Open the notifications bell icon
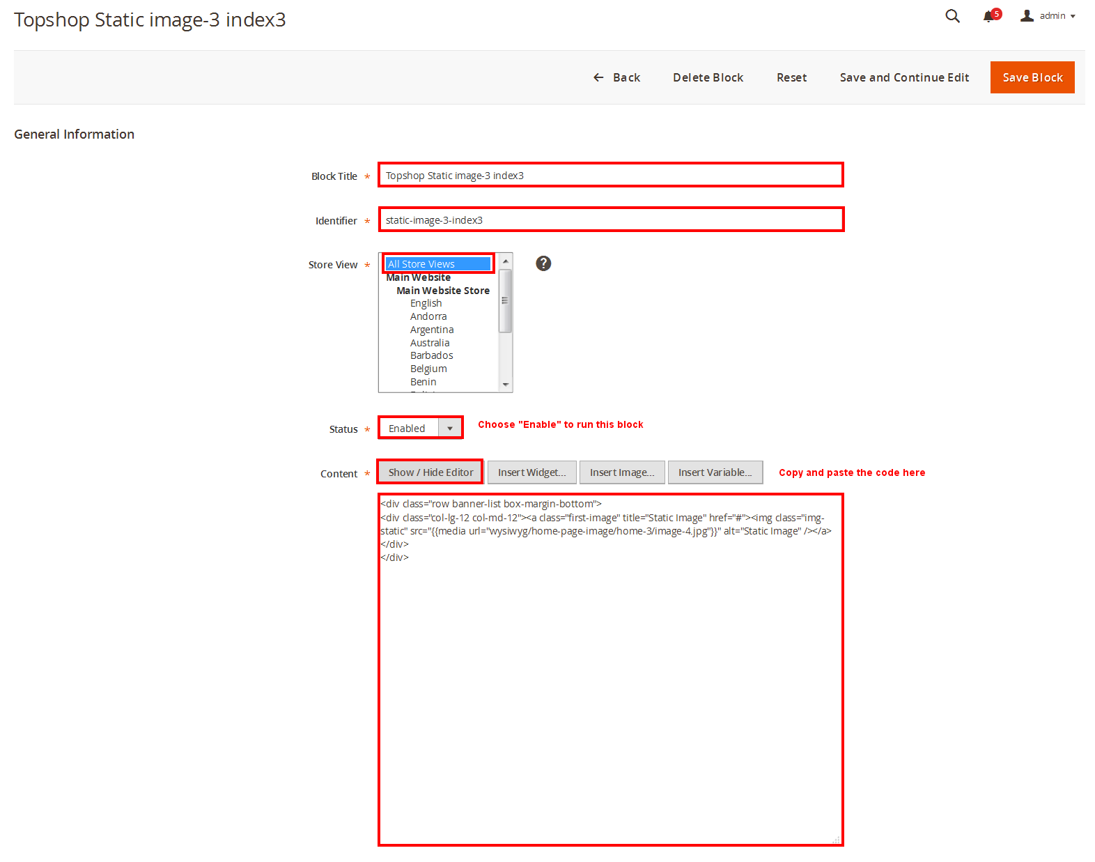1095x862 pixels. [988, 17]
